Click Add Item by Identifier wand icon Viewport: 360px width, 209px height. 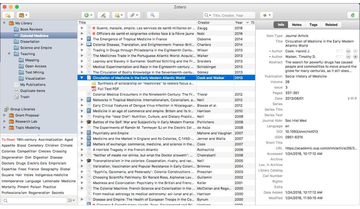coord(103,15)
